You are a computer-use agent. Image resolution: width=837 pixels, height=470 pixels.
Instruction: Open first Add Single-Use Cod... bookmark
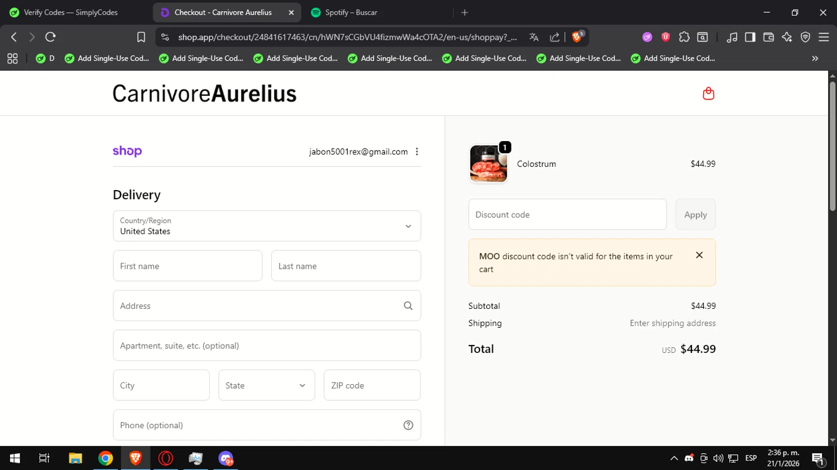[107, 58]
